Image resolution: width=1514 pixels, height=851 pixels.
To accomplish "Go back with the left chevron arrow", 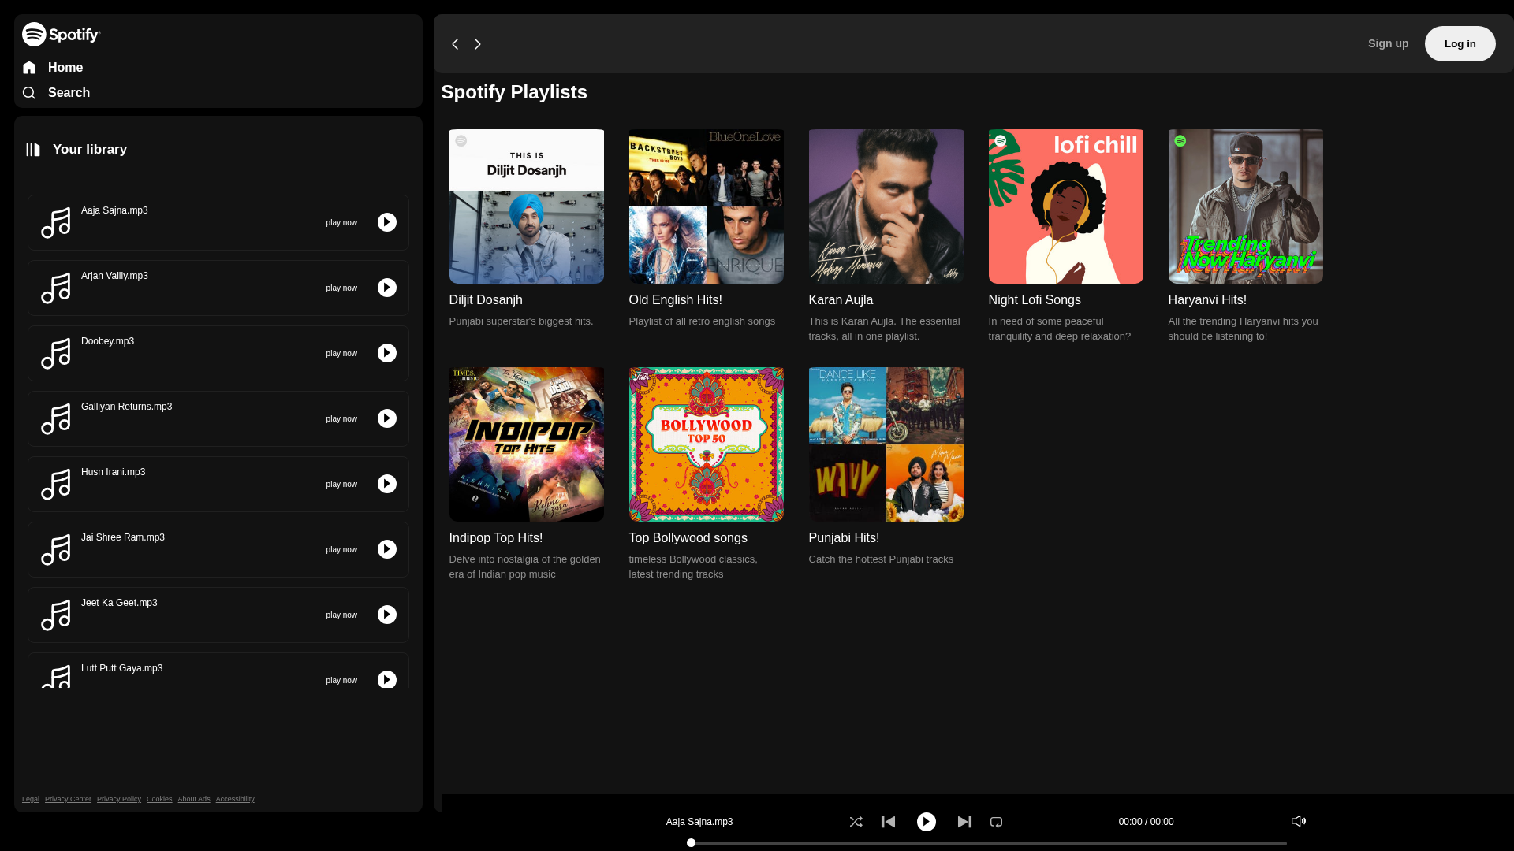I will coord(455,44).
